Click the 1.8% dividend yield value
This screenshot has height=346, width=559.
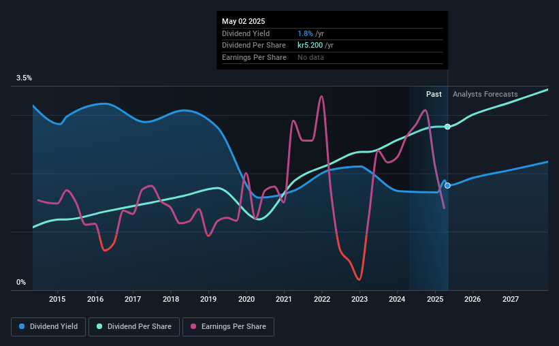click(305, 33)
